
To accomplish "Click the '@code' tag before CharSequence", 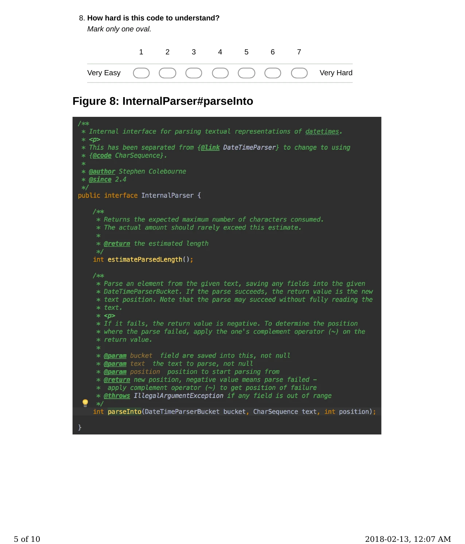I will pyautogui.click(x=102, y=156).
